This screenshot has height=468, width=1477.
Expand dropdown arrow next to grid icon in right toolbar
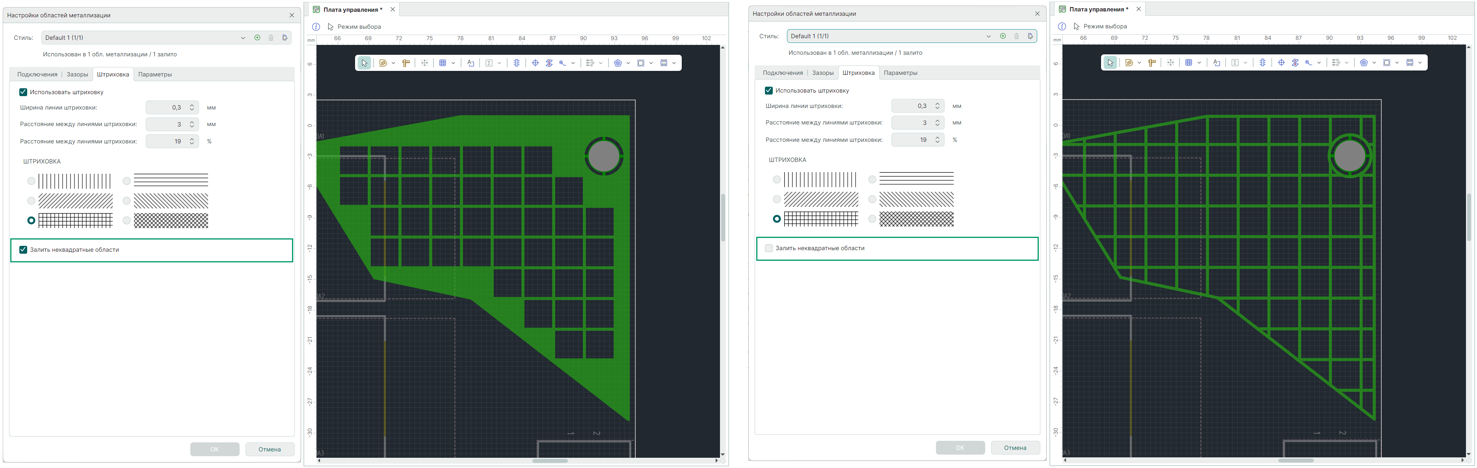click(x=1199, y=62)
